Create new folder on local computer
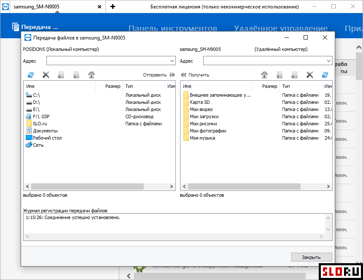The width and height of the screenshot is (363, 280). tap(61, 75)
